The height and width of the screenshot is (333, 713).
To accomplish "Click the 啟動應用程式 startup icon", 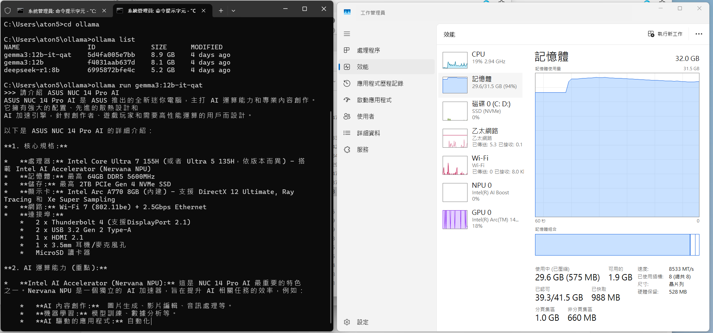I will click(347, 100).
